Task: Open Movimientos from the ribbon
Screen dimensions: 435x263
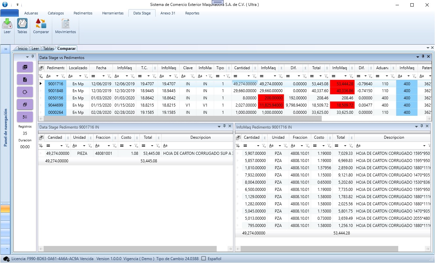Action: tap(65, 24)
